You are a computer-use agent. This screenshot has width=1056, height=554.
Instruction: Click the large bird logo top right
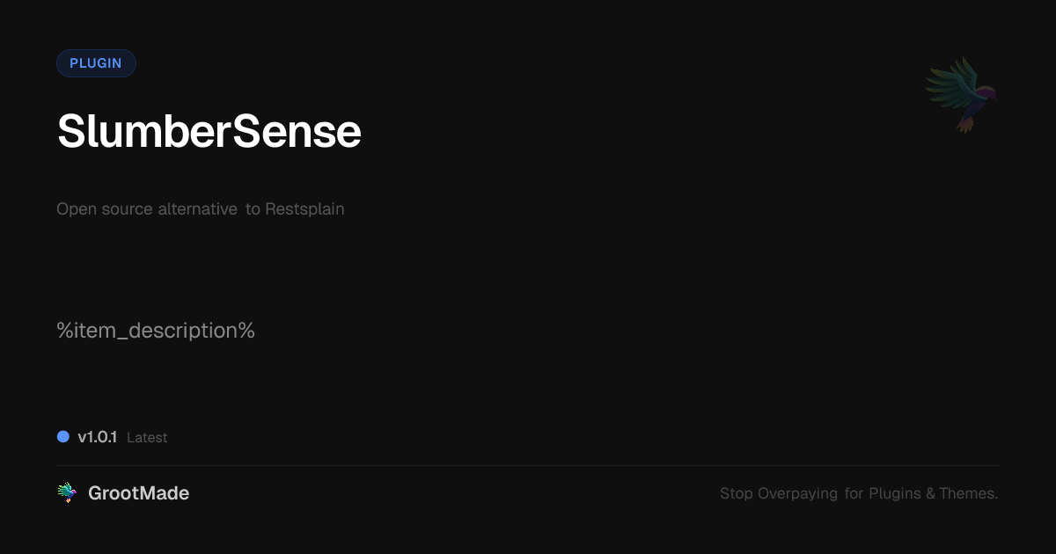click(x=961, y=94)
